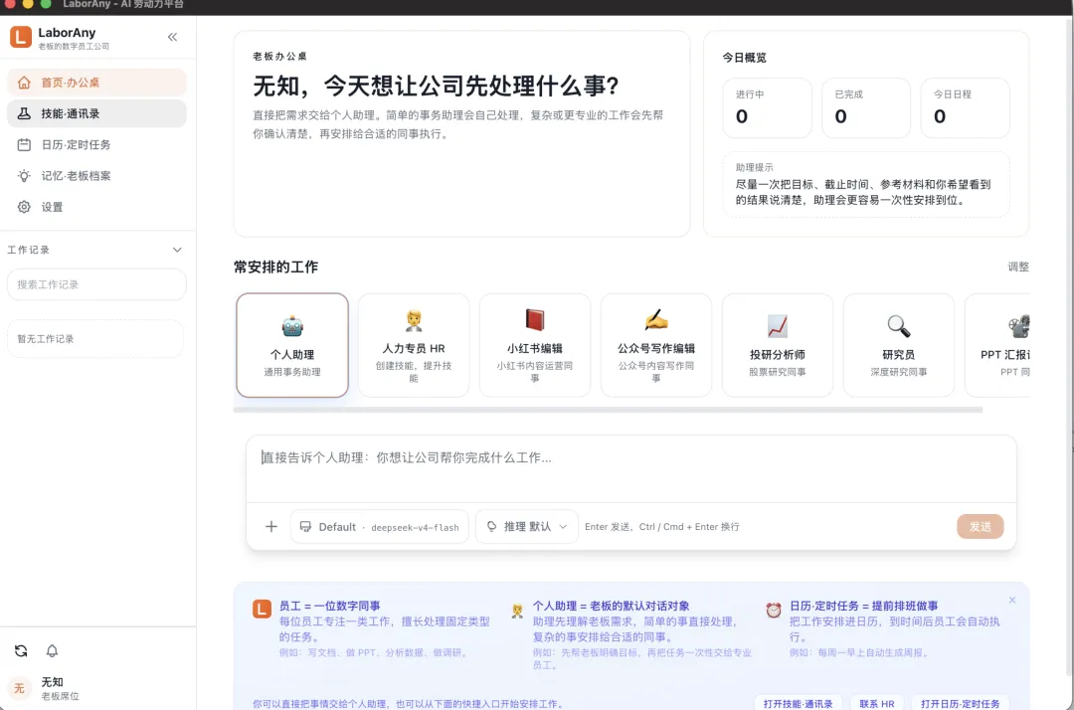Open 技能·通讯录 in the sidebar

(x=96, y=113)
